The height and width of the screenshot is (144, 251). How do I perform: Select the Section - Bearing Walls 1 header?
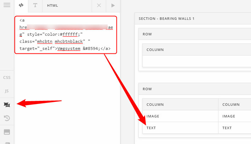click(166, 19)
